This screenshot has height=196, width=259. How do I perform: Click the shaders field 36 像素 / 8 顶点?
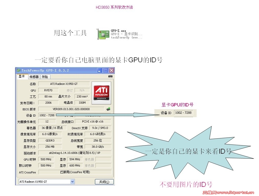(52, 128)
